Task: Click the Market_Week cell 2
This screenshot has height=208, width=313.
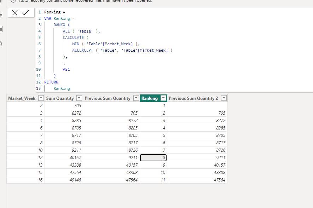Action: tap(25, 106)
